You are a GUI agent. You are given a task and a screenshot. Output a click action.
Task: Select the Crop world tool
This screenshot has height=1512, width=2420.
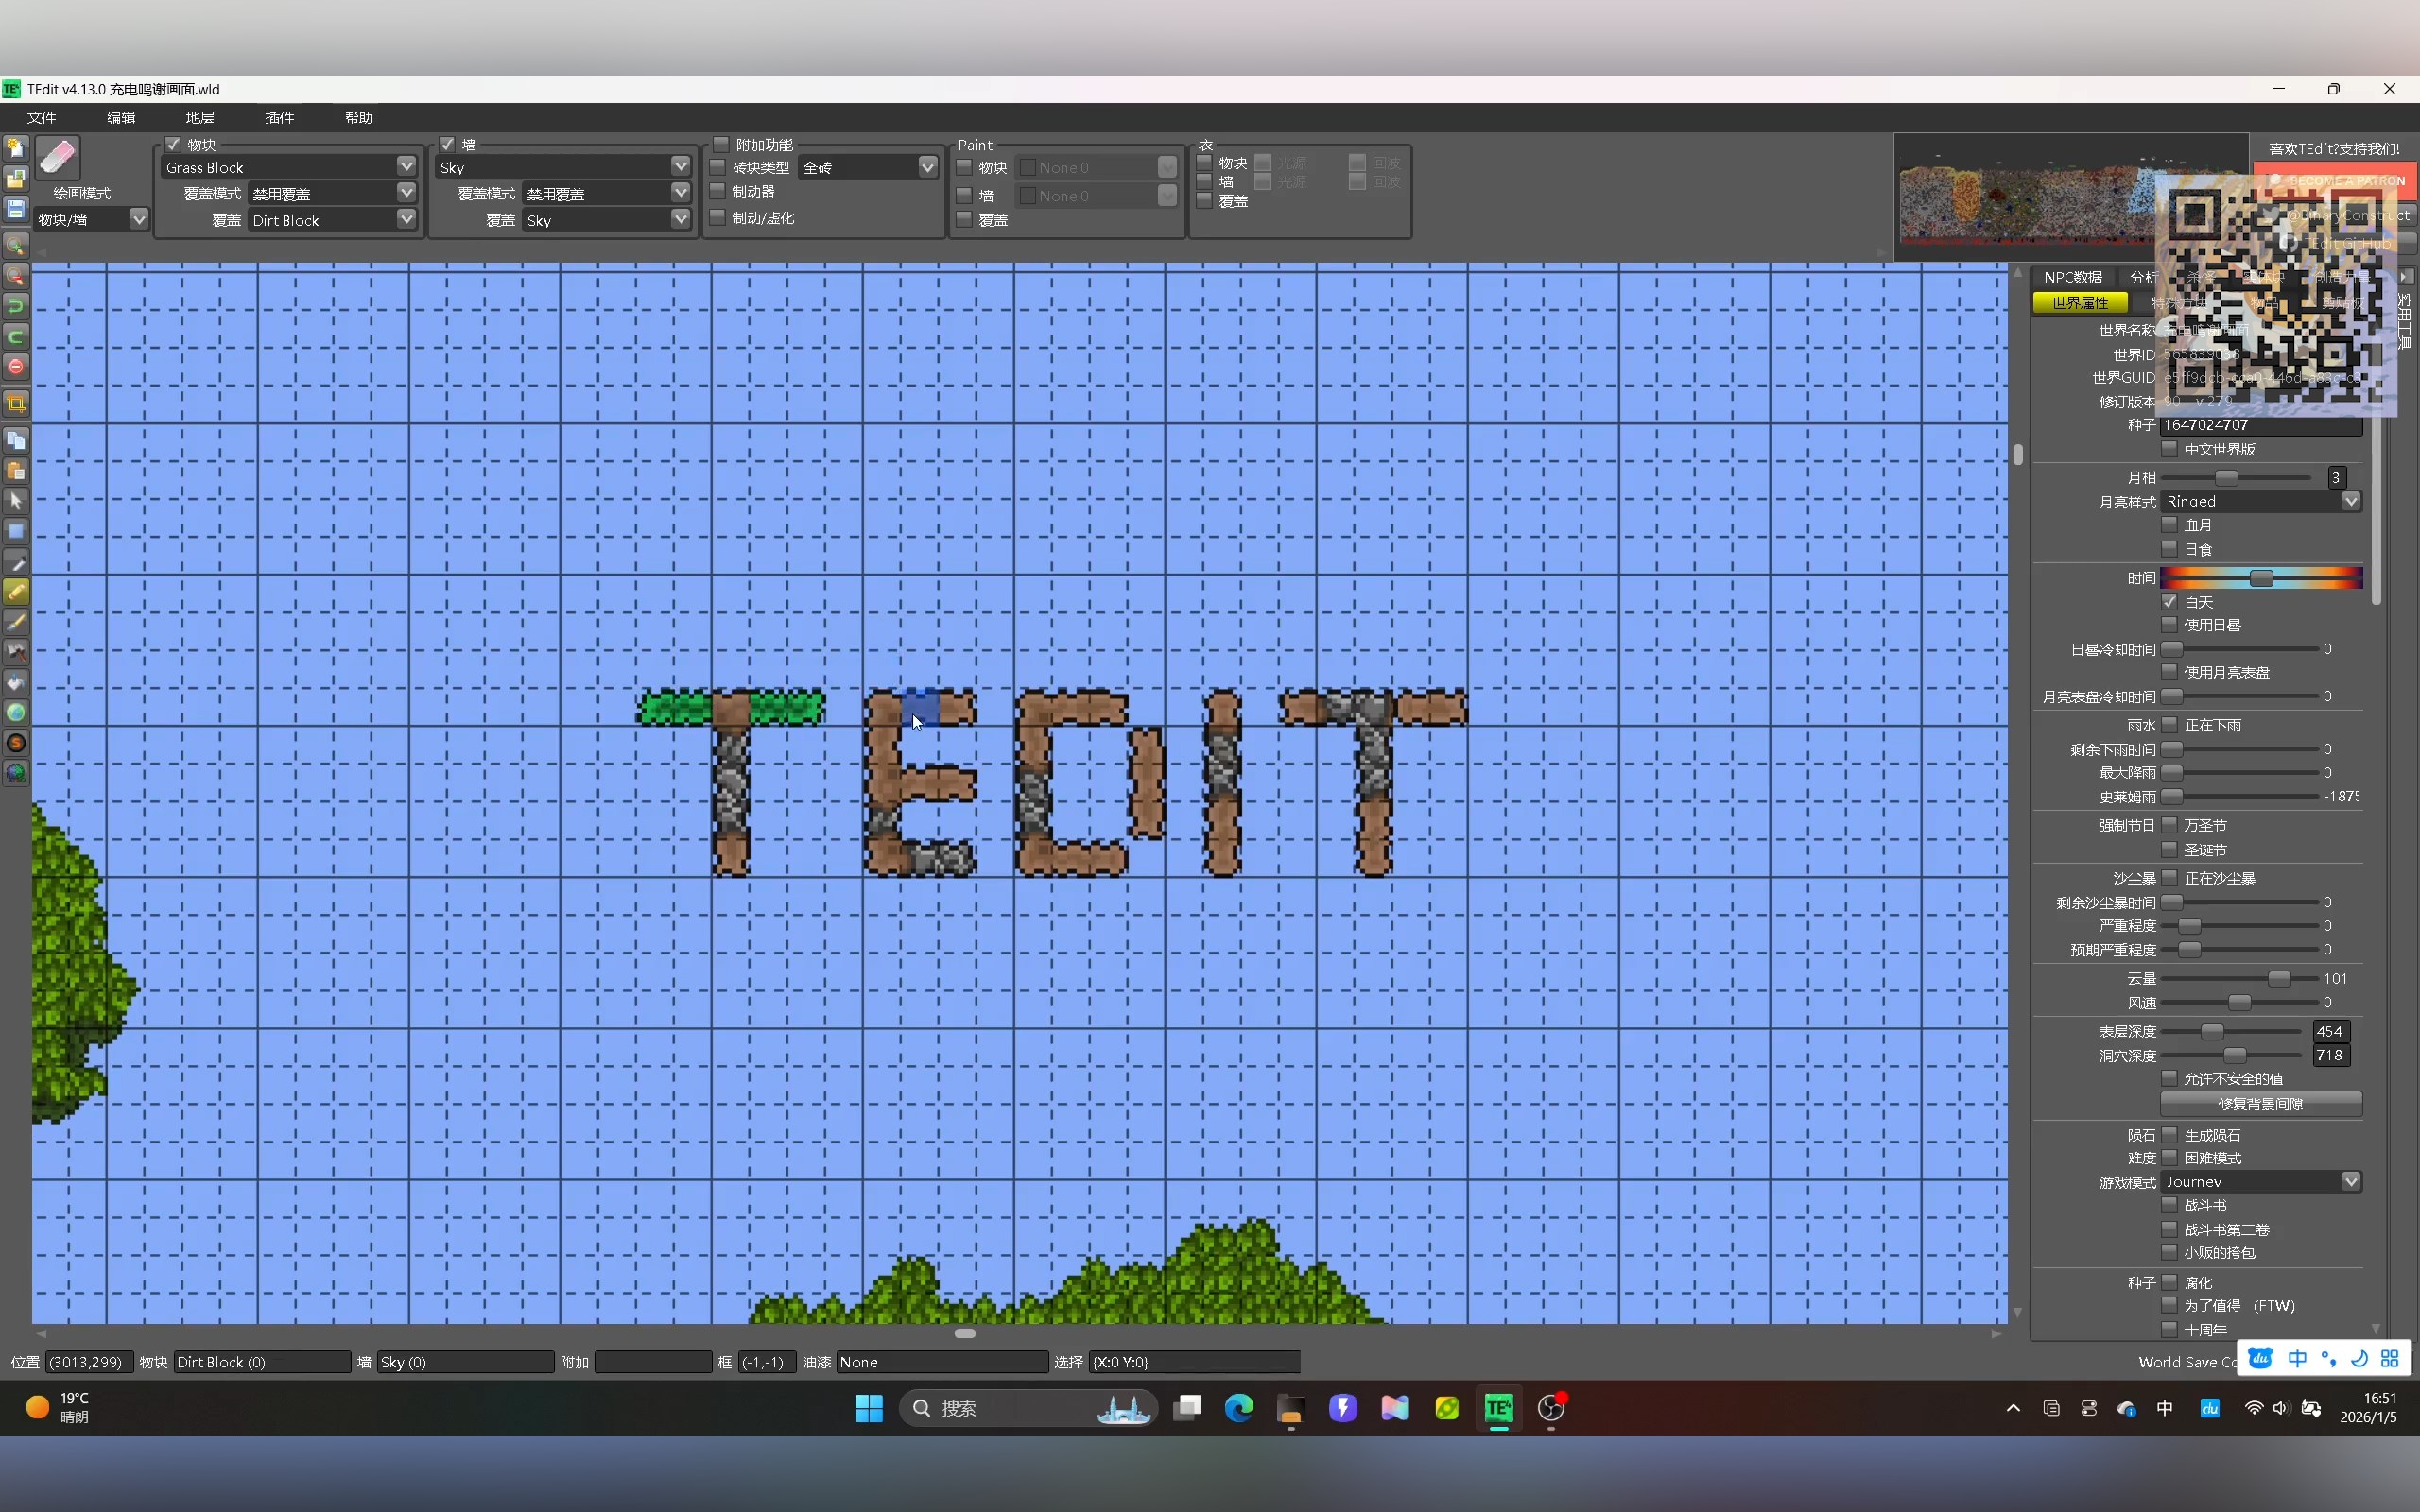(16, 404)
